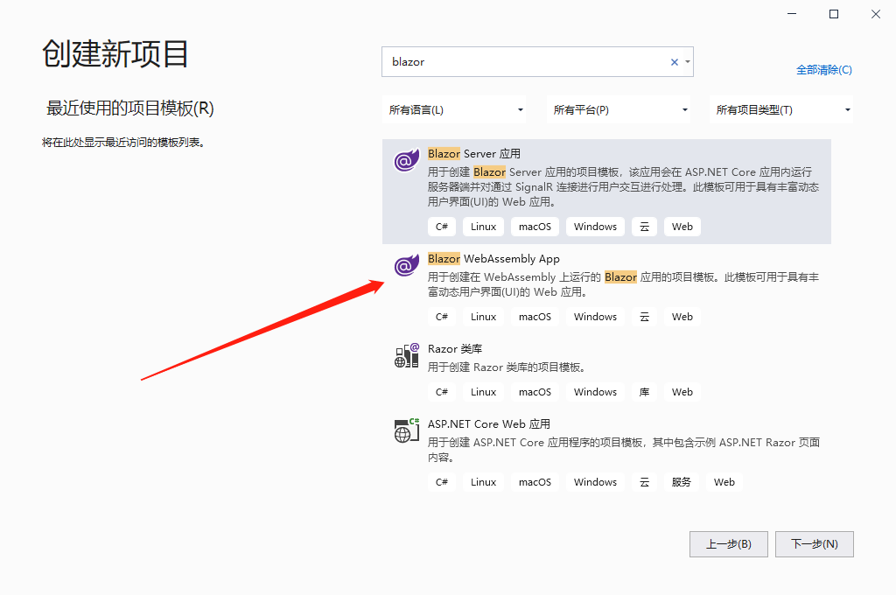
Task: Click the Blazor Server template description text
Action: (x=623, y=187)
